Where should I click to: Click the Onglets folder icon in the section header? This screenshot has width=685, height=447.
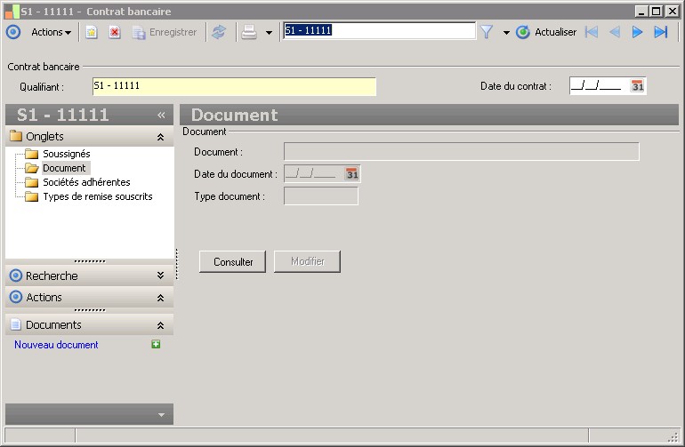(16, 136)
